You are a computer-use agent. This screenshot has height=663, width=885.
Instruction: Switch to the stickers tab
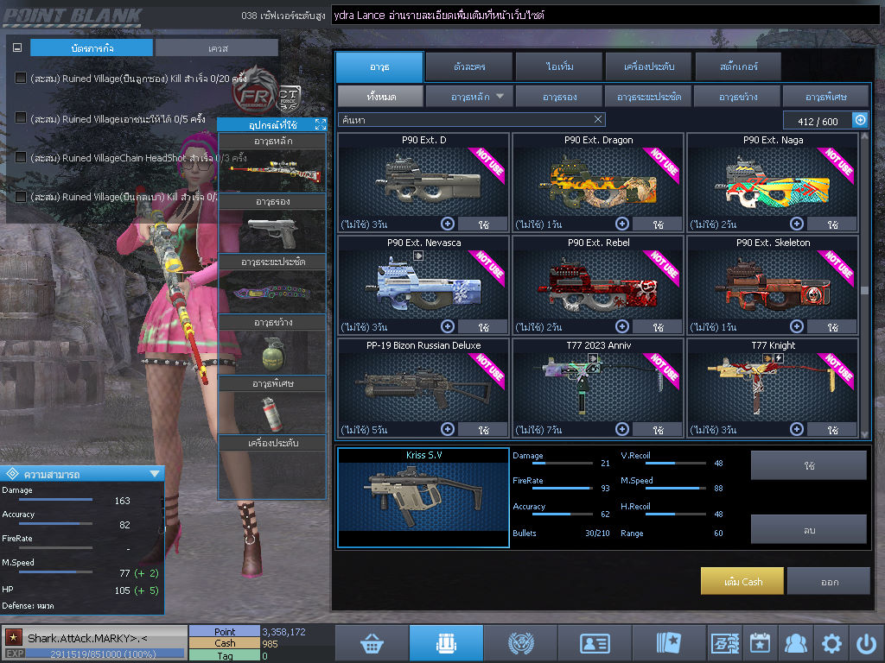click(x=738, y=66)
